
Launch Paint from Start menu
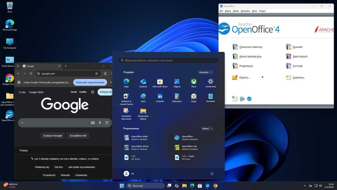coord(143,98)
